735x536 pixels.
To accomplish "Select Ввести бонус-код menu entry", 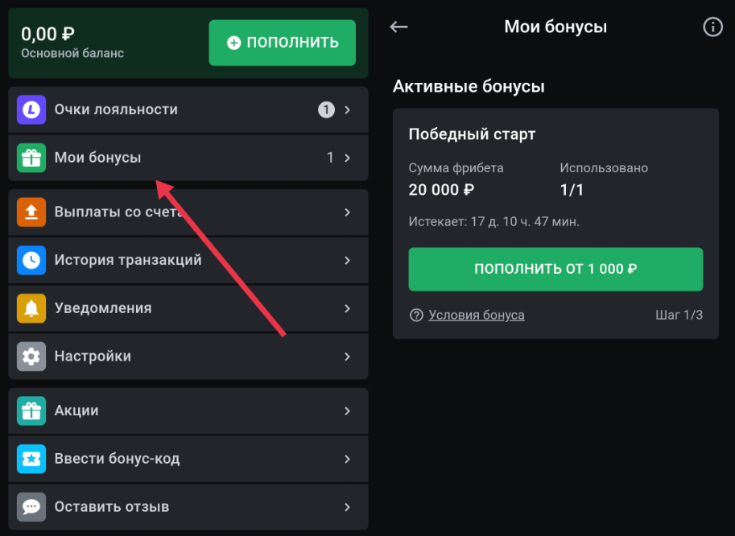I will [117, 459].
